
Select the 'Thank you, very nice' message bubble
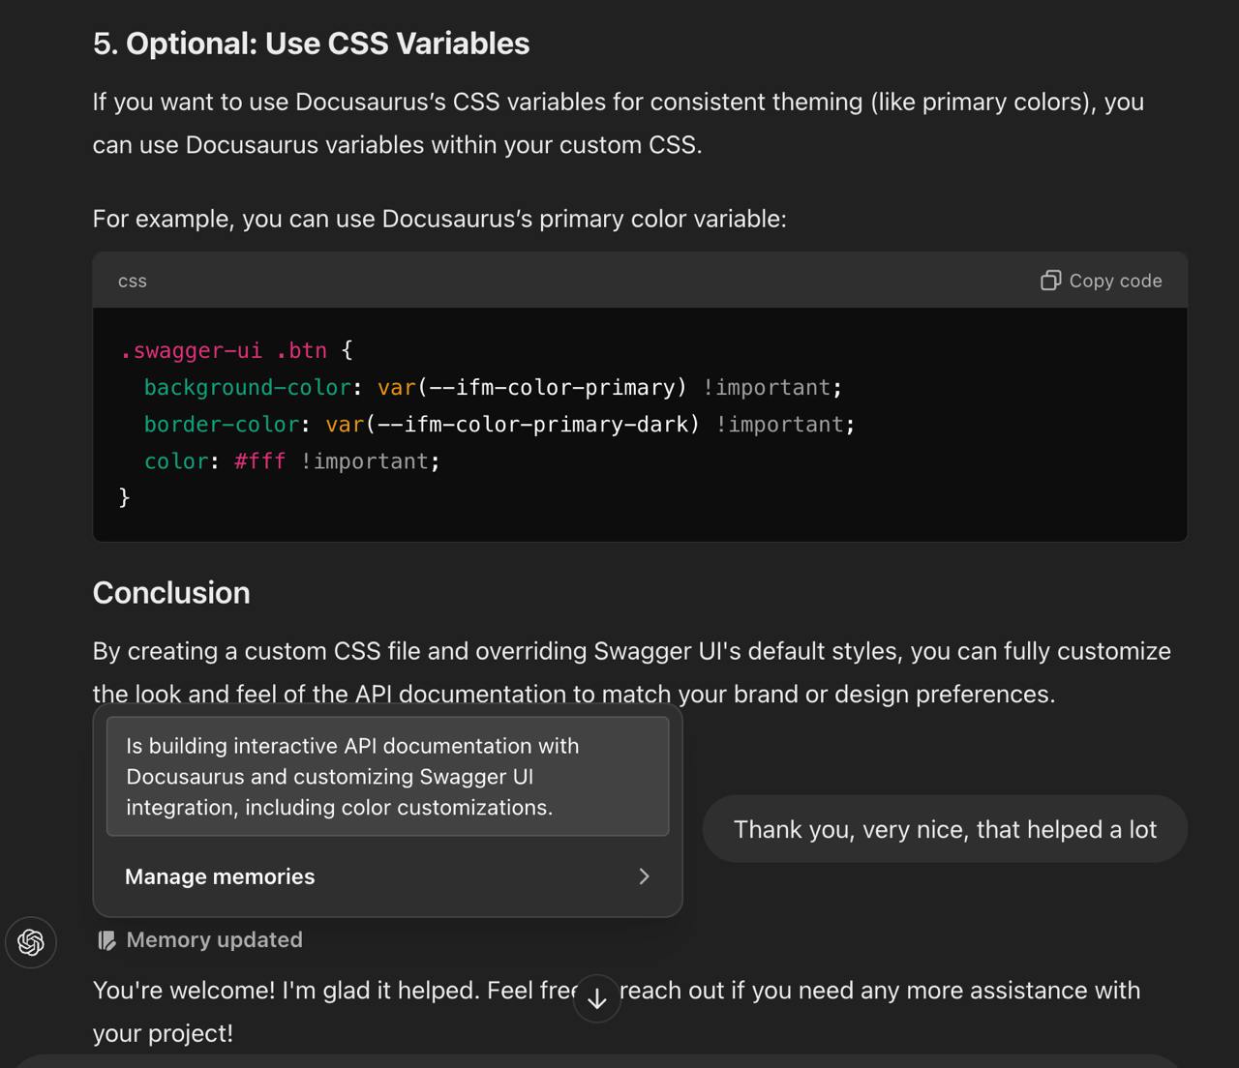click(x=944, y=829)
